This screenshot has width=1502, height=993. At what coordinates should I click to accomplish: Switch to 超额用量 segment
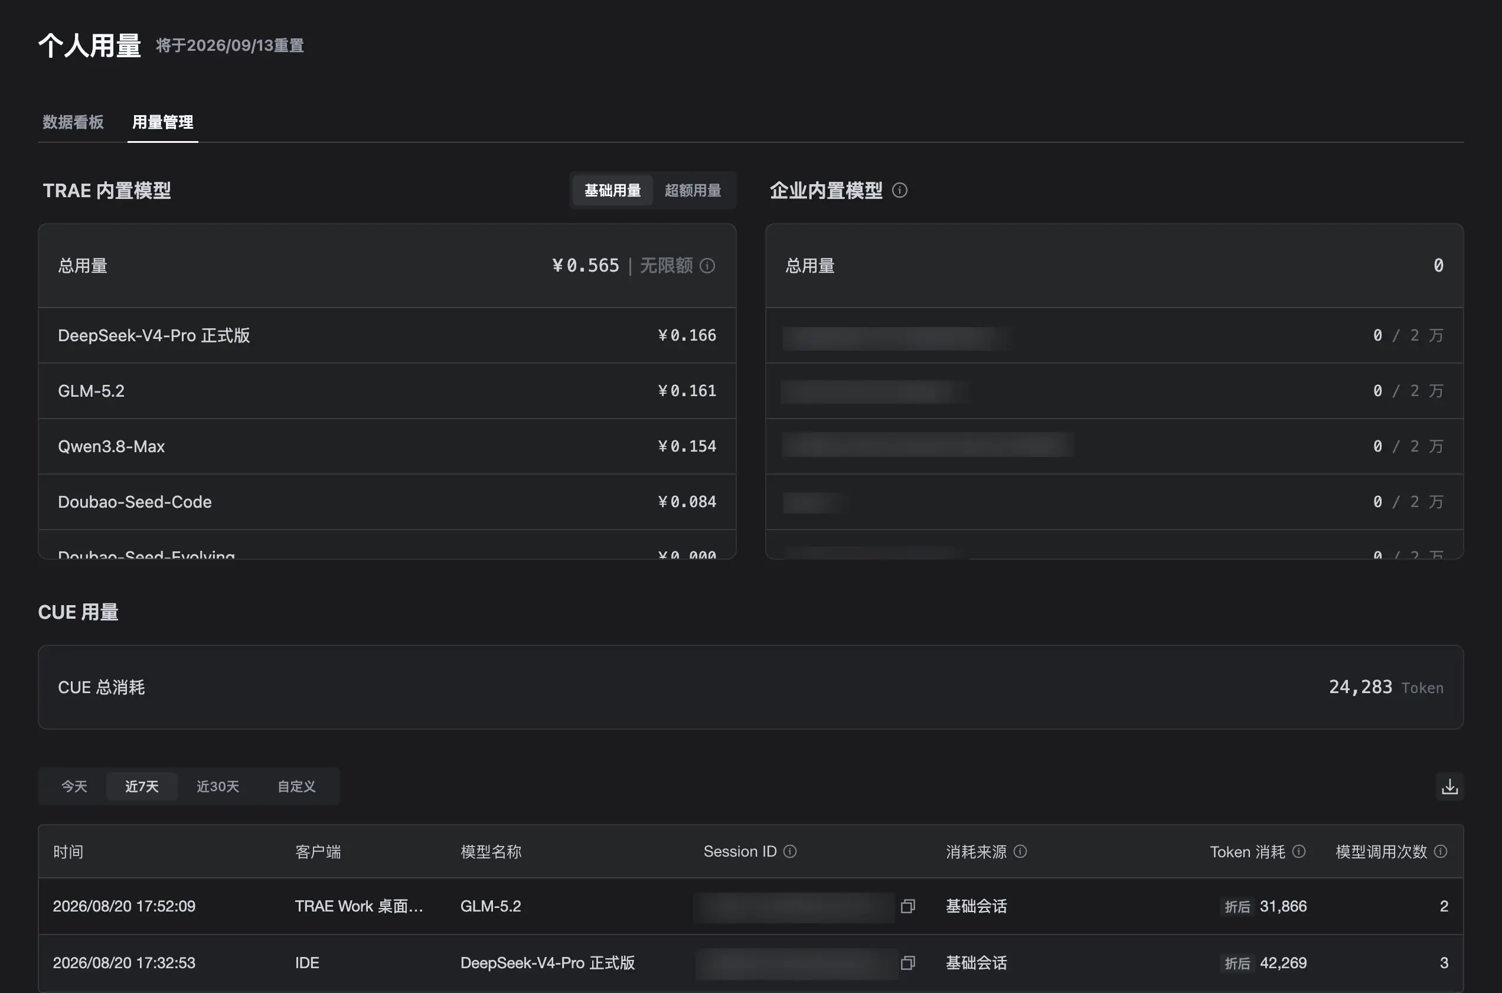[x=693, y=190]
